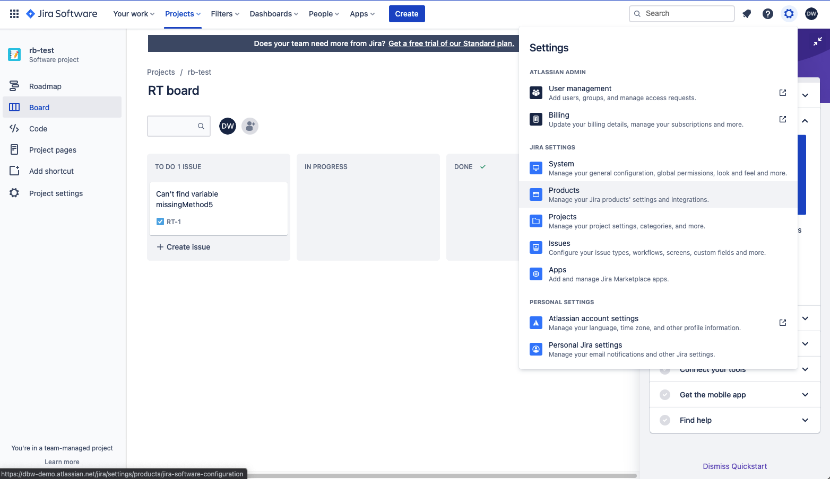Select System in Jira settings
This screenshot has height=479, width=830.
pos(658,168)
